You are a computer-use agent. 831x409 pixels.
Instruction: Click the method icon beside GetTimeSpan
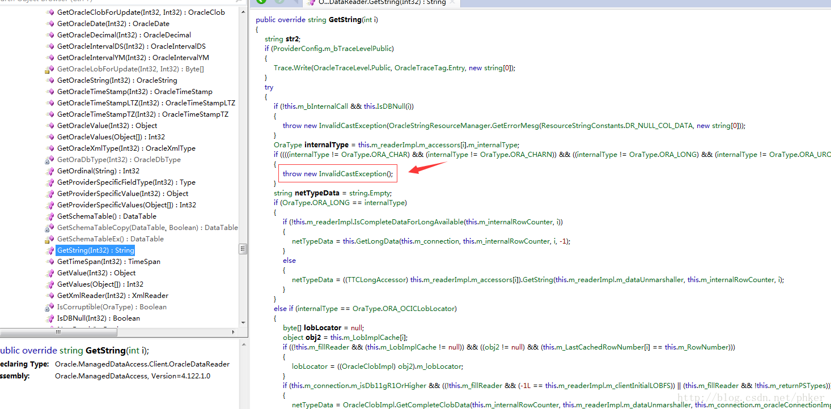(x=50, y=262)
